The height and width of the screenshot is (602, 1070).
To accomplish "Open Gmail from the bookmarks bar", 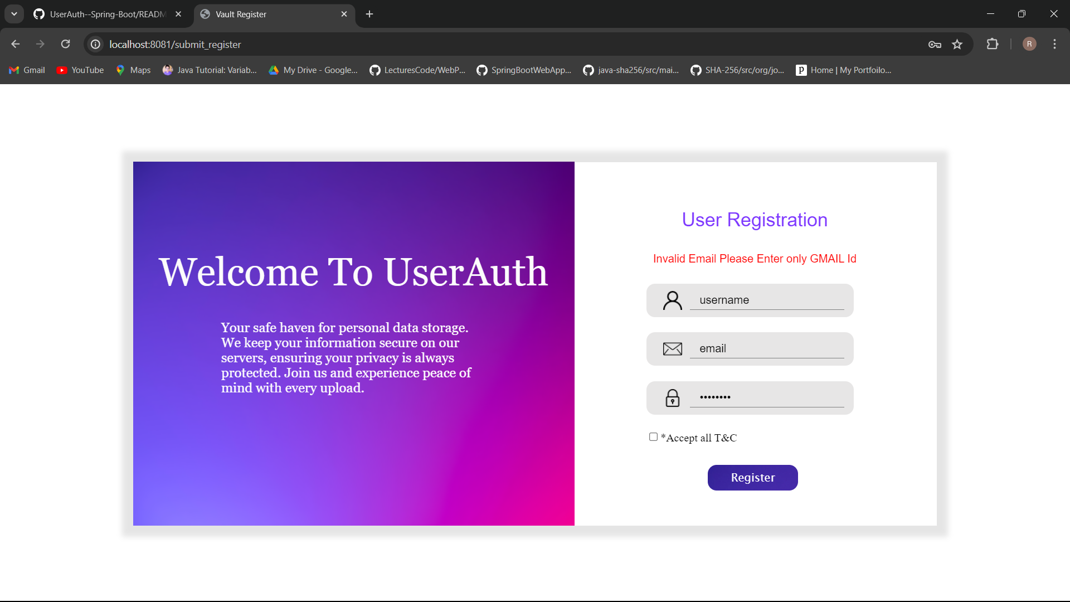I will [26, 70].
